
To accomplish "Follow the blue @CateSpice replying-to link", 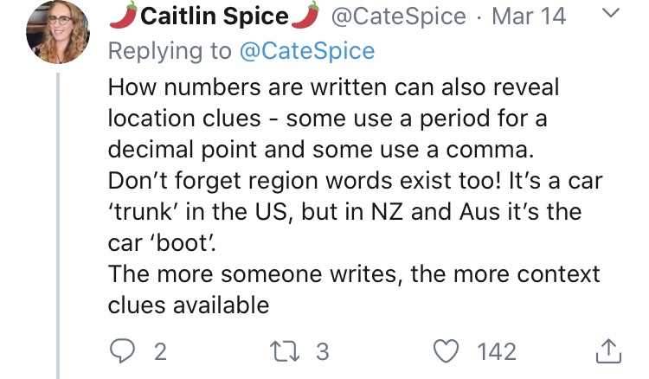I will click(x=307, y=51).
